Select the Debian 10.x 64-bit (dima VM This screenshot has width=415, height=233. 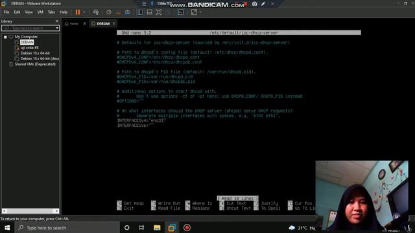tap(40, 59)
